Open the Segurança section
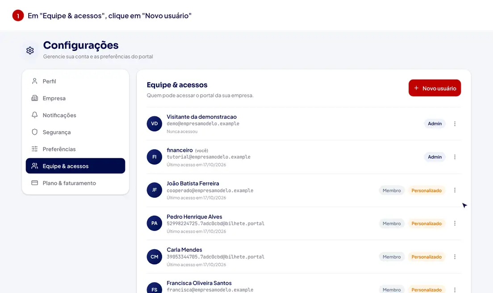This screenshot has width=493, height=293. pos(75,132)
